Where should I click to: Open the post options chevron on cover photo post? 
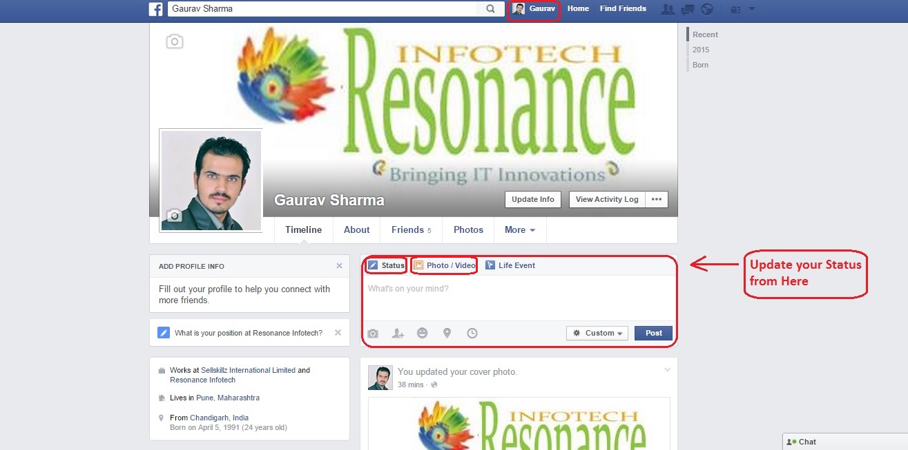667,371
